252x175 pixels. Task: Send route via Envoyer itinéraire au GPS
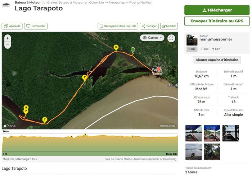coord(217,21)
